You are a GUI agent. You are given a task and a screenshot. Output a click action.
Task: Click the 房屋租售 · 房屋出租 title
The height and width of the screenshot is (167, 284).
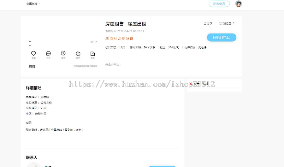126,24
